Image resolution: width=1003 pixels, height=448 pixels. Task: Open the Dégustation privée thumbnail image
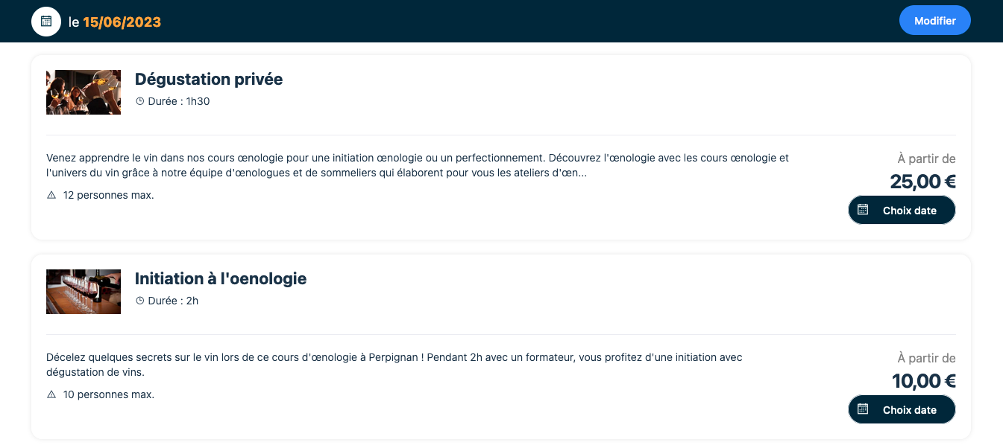(84, 92)
